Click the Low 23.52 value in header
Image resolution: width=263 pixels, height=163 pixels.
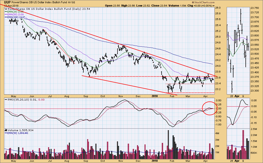coord(143,6)
